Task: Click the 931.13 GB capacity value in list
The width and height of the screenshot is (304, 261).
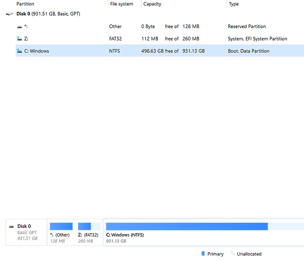Action: pos(193,51)
